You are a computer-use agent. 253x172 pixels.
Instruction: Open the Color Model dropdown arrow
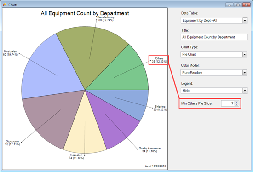tap(245, 73)
